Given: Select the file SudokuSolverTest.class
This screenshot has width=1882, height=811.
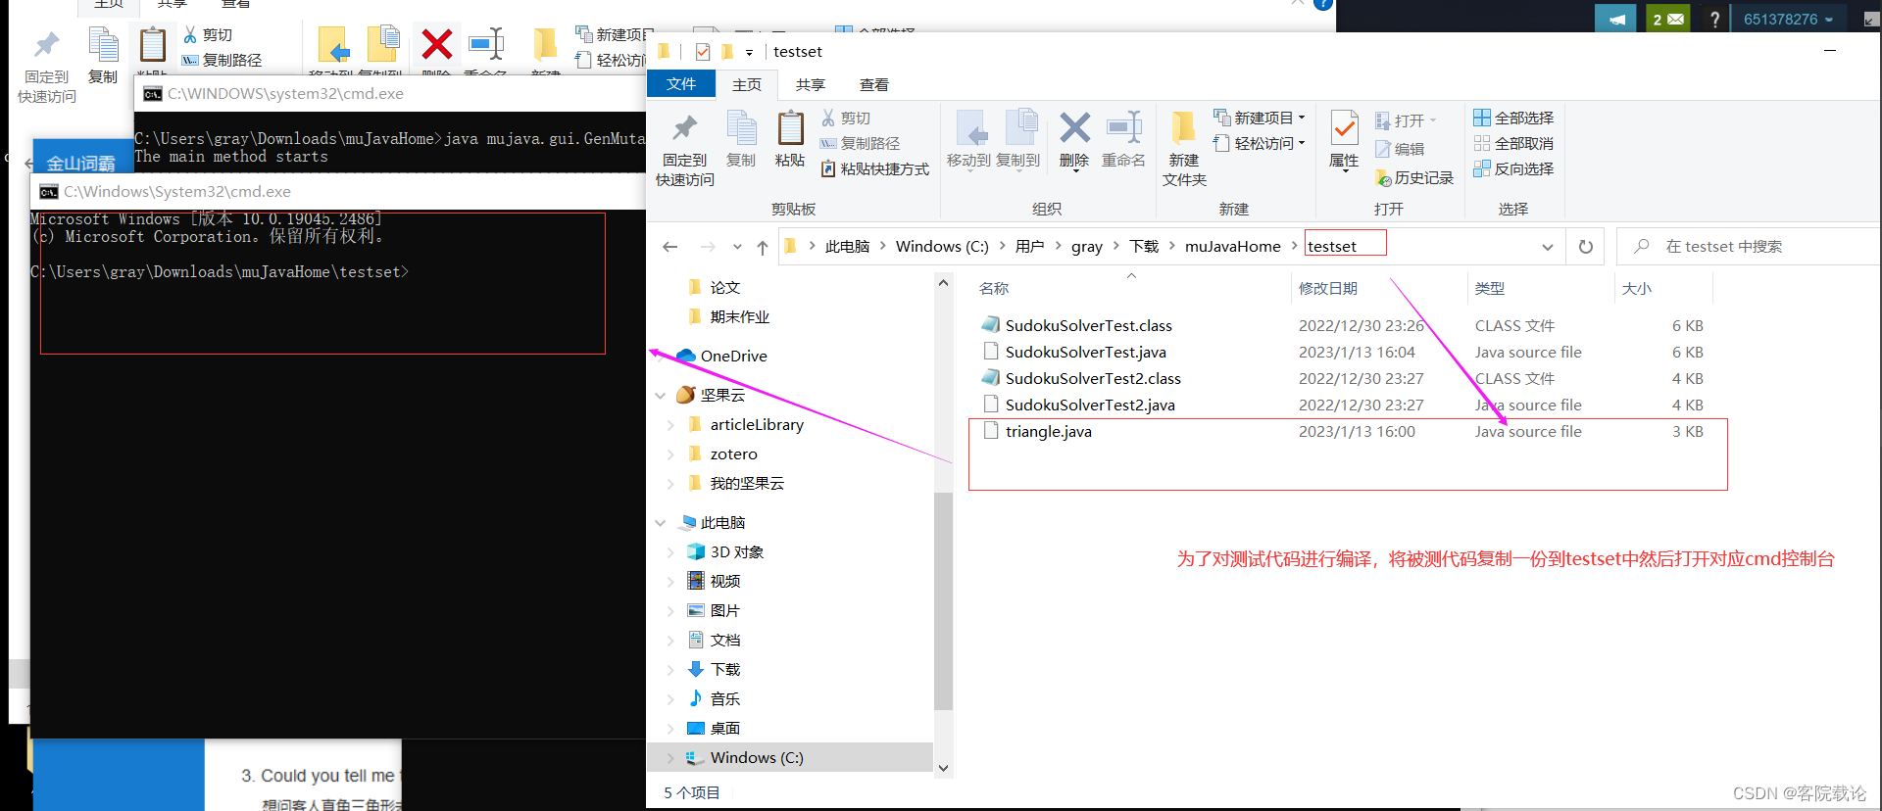Looking at the screenshot, I should 1088,325.
